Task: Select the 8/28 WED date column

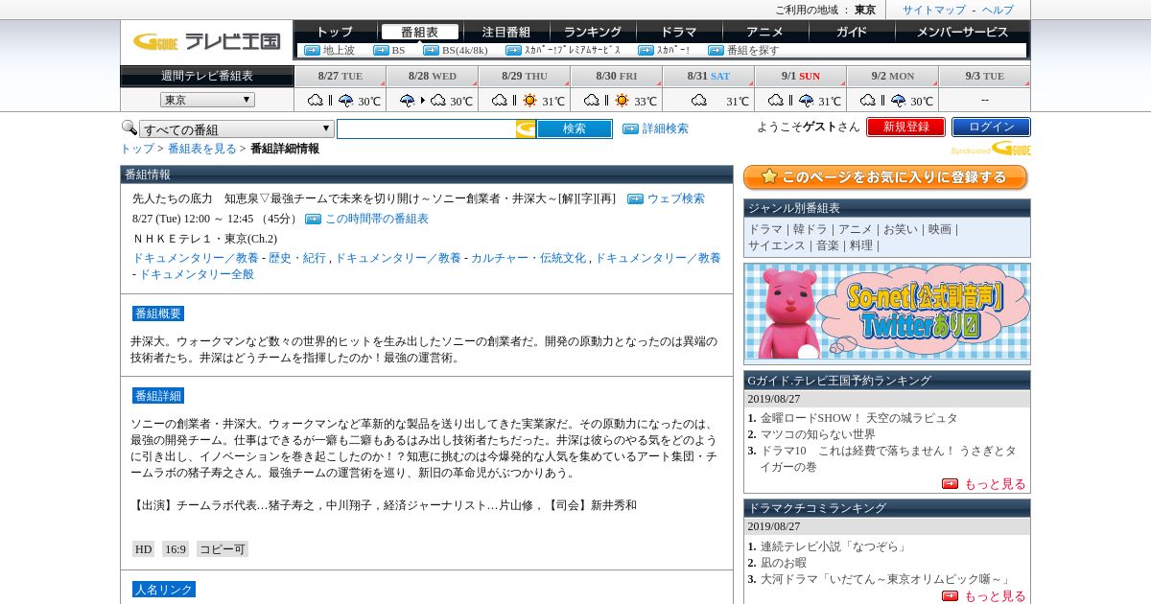Action: (433, 76)
